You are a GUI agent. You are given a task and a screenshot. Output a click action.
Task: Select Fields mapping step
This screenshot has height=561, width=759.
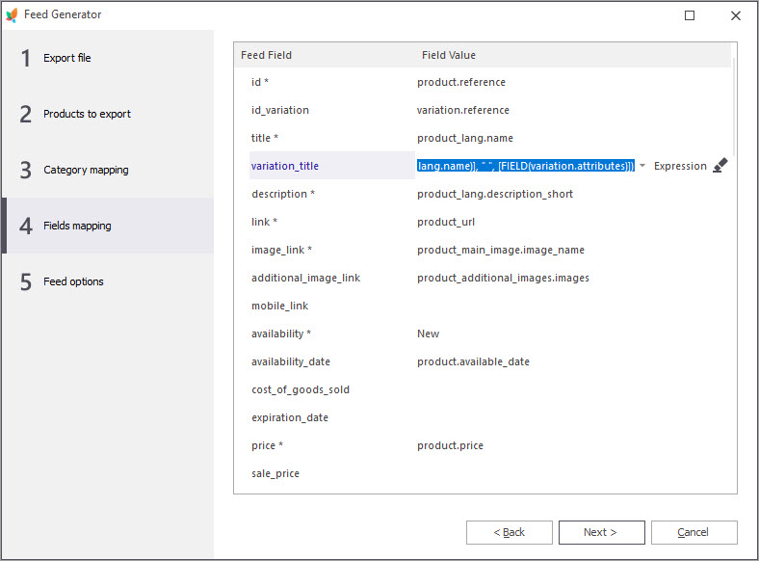pos(77,226)
